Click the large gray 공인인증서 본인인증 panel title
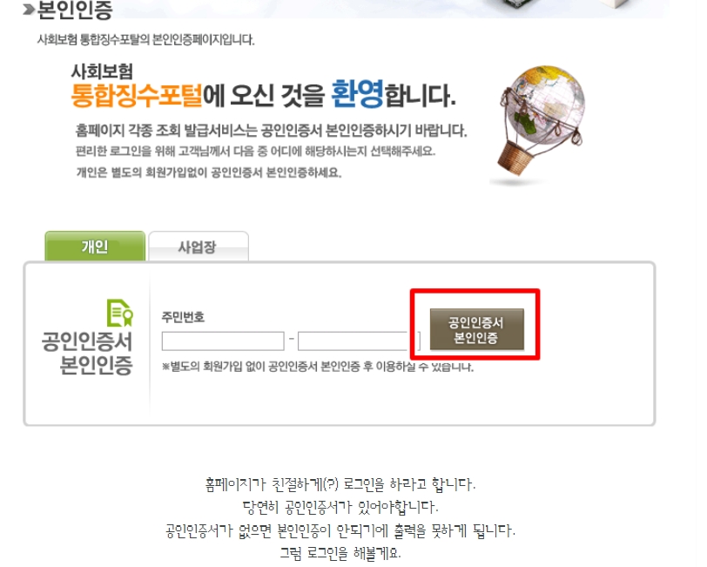This screenshot has height=567, width=707. 87,354
